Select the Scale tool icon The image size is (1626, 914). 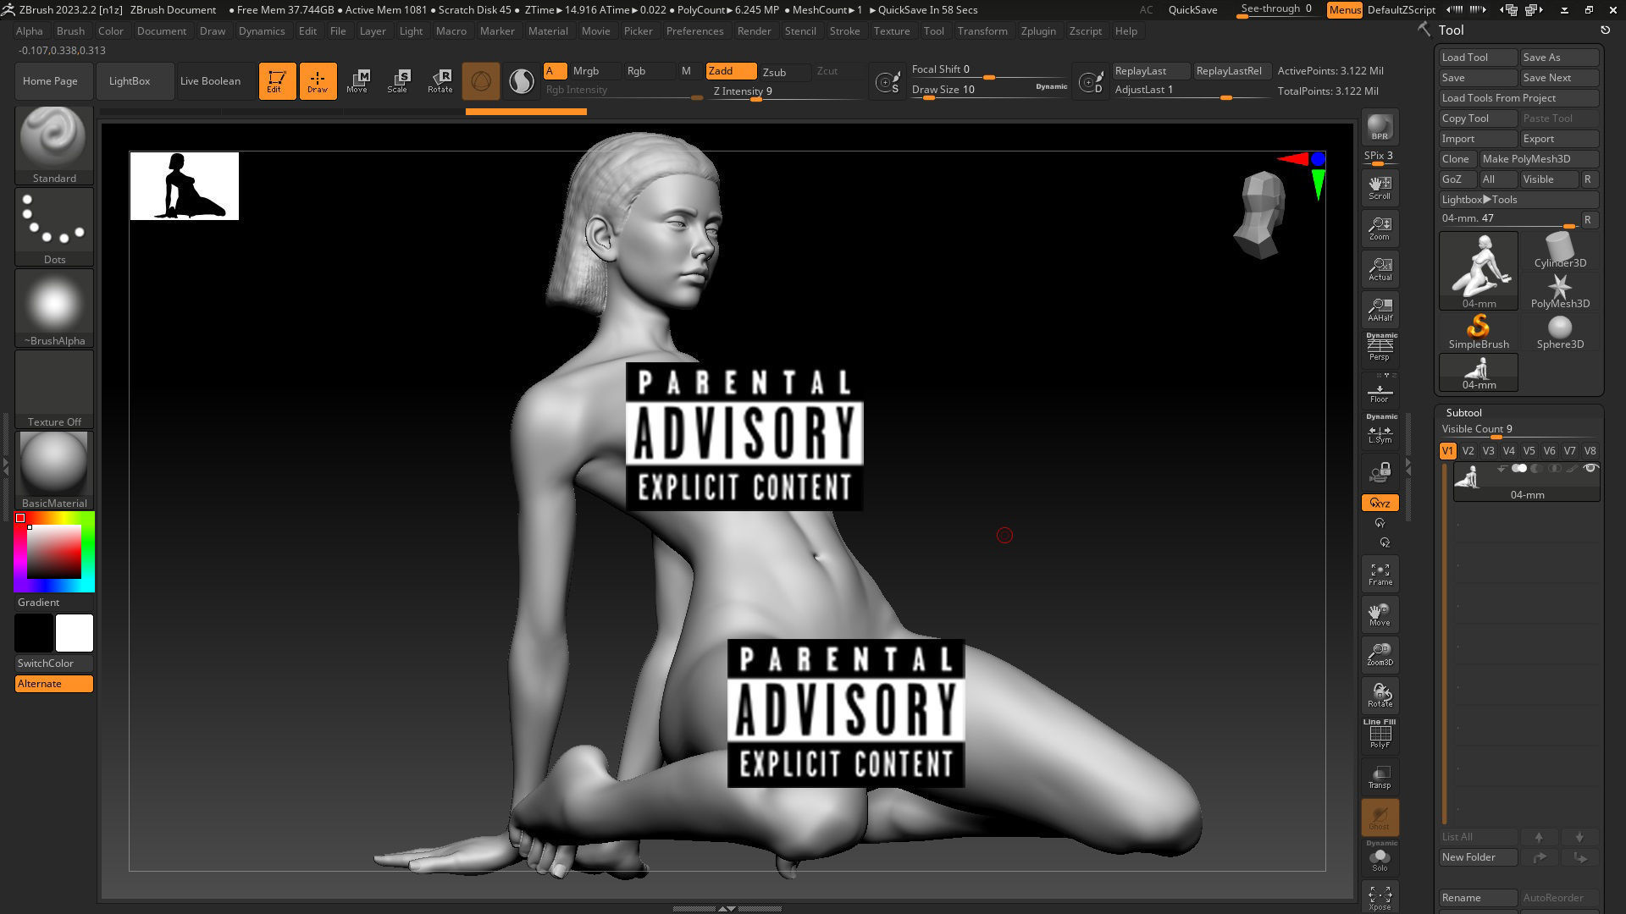click(398, 81)
